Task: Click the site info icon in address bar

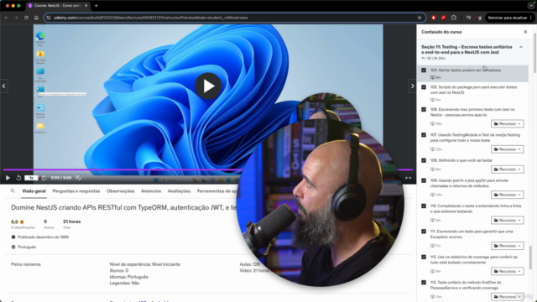Action: pos(49,18)
